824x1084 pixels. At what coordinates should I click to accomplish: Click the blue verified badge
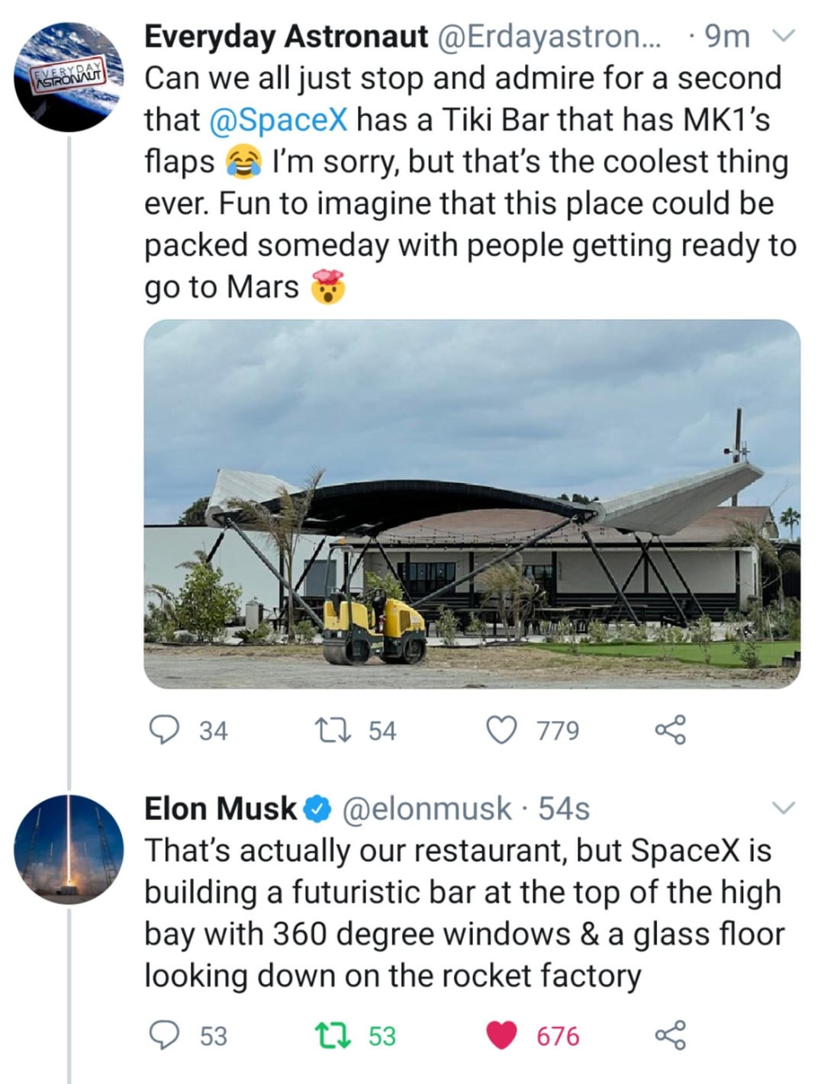317,809
